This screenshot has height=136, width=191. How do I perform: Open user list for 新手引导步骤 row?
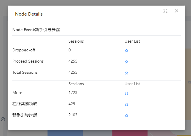(127, 116)
